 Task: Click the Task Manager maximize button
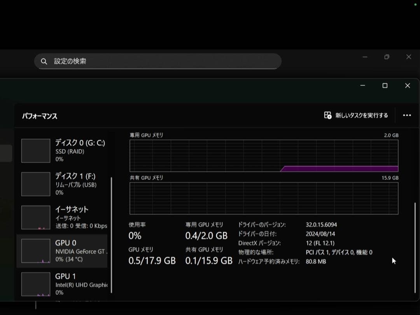[x=385, y=86]
